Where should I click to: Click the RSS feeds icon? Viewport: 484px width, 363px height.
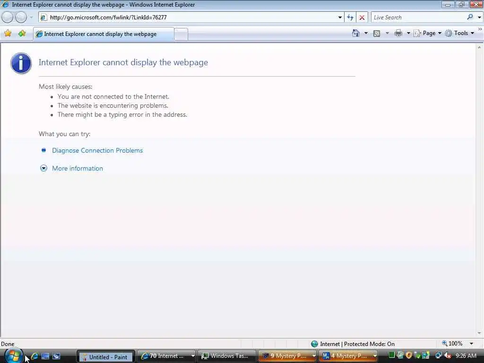coord(377,34)
